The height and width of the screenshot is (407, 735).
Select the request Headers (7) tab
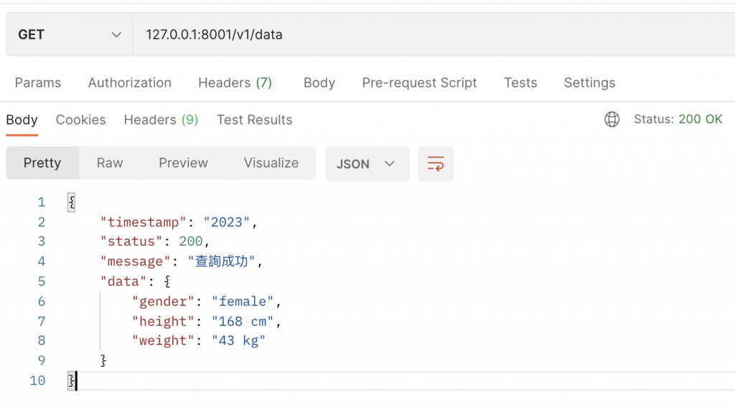235,82
